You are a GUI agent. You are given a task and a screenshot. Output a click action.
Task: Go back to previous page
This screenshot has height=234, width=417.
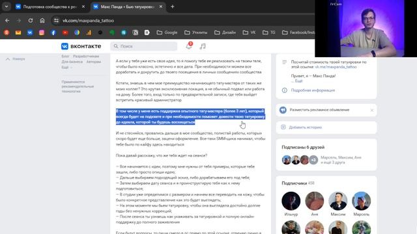pos(7,20)
